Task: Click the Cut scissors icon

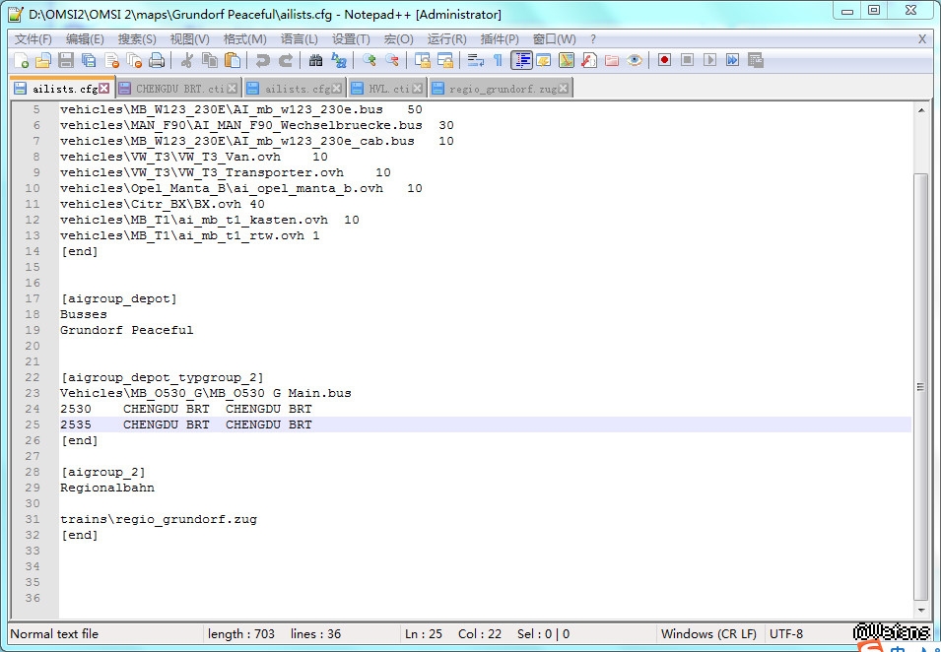Action: tap(186, 61)
